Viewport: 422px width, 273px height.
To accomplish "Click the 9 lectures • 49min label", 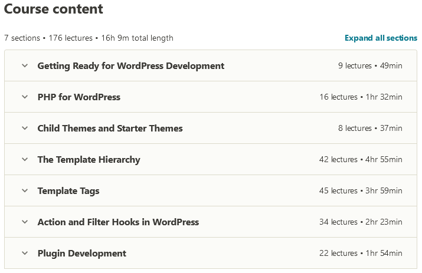I will [370, 66].
